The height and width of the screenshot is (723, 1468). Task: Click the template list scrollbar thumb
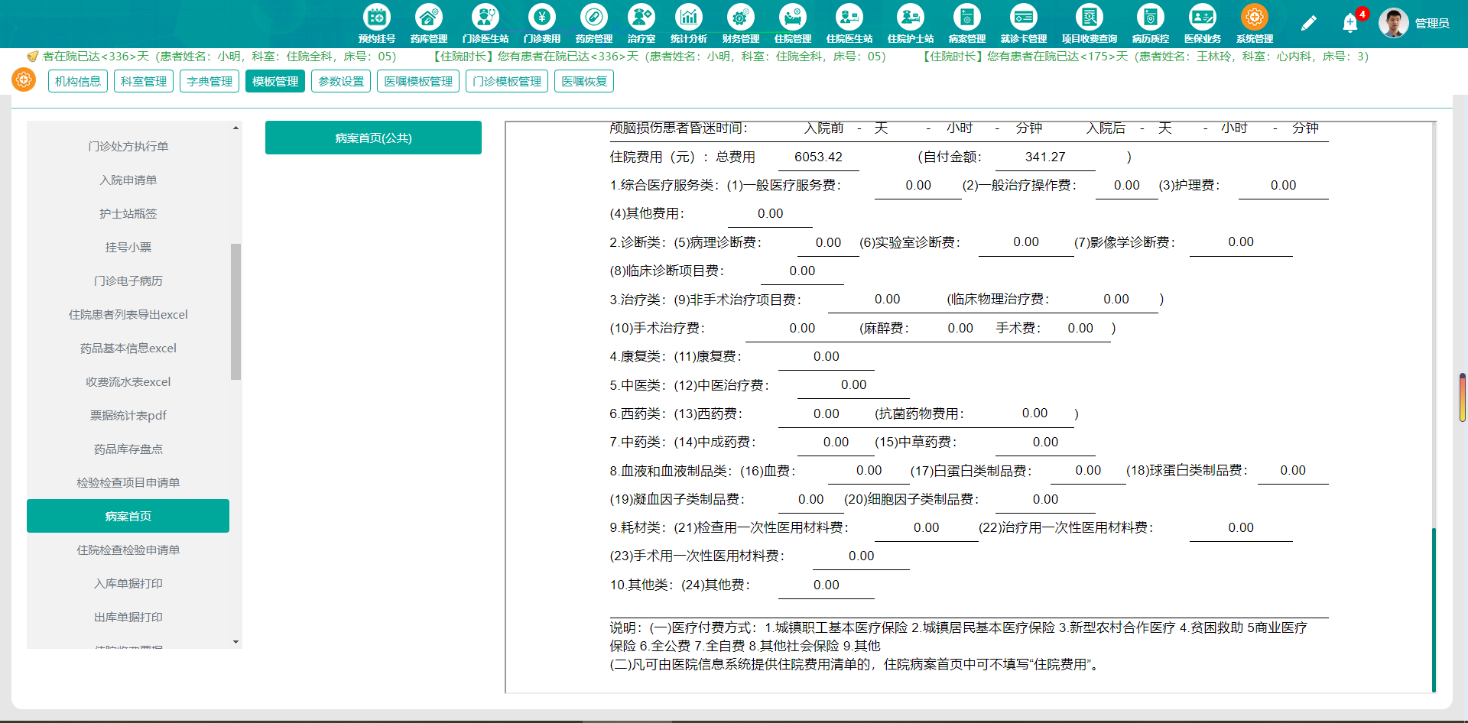pyautogui.click(x=235, y=312)
